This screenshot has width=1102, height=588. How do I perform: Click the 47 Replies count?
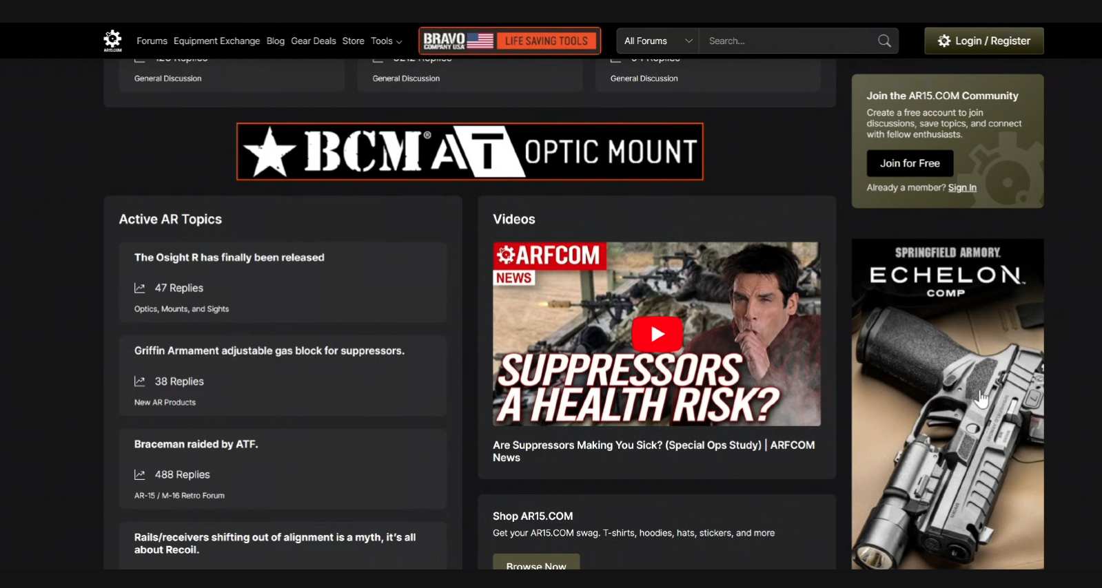pyautogui.click(x=179, y=288)
